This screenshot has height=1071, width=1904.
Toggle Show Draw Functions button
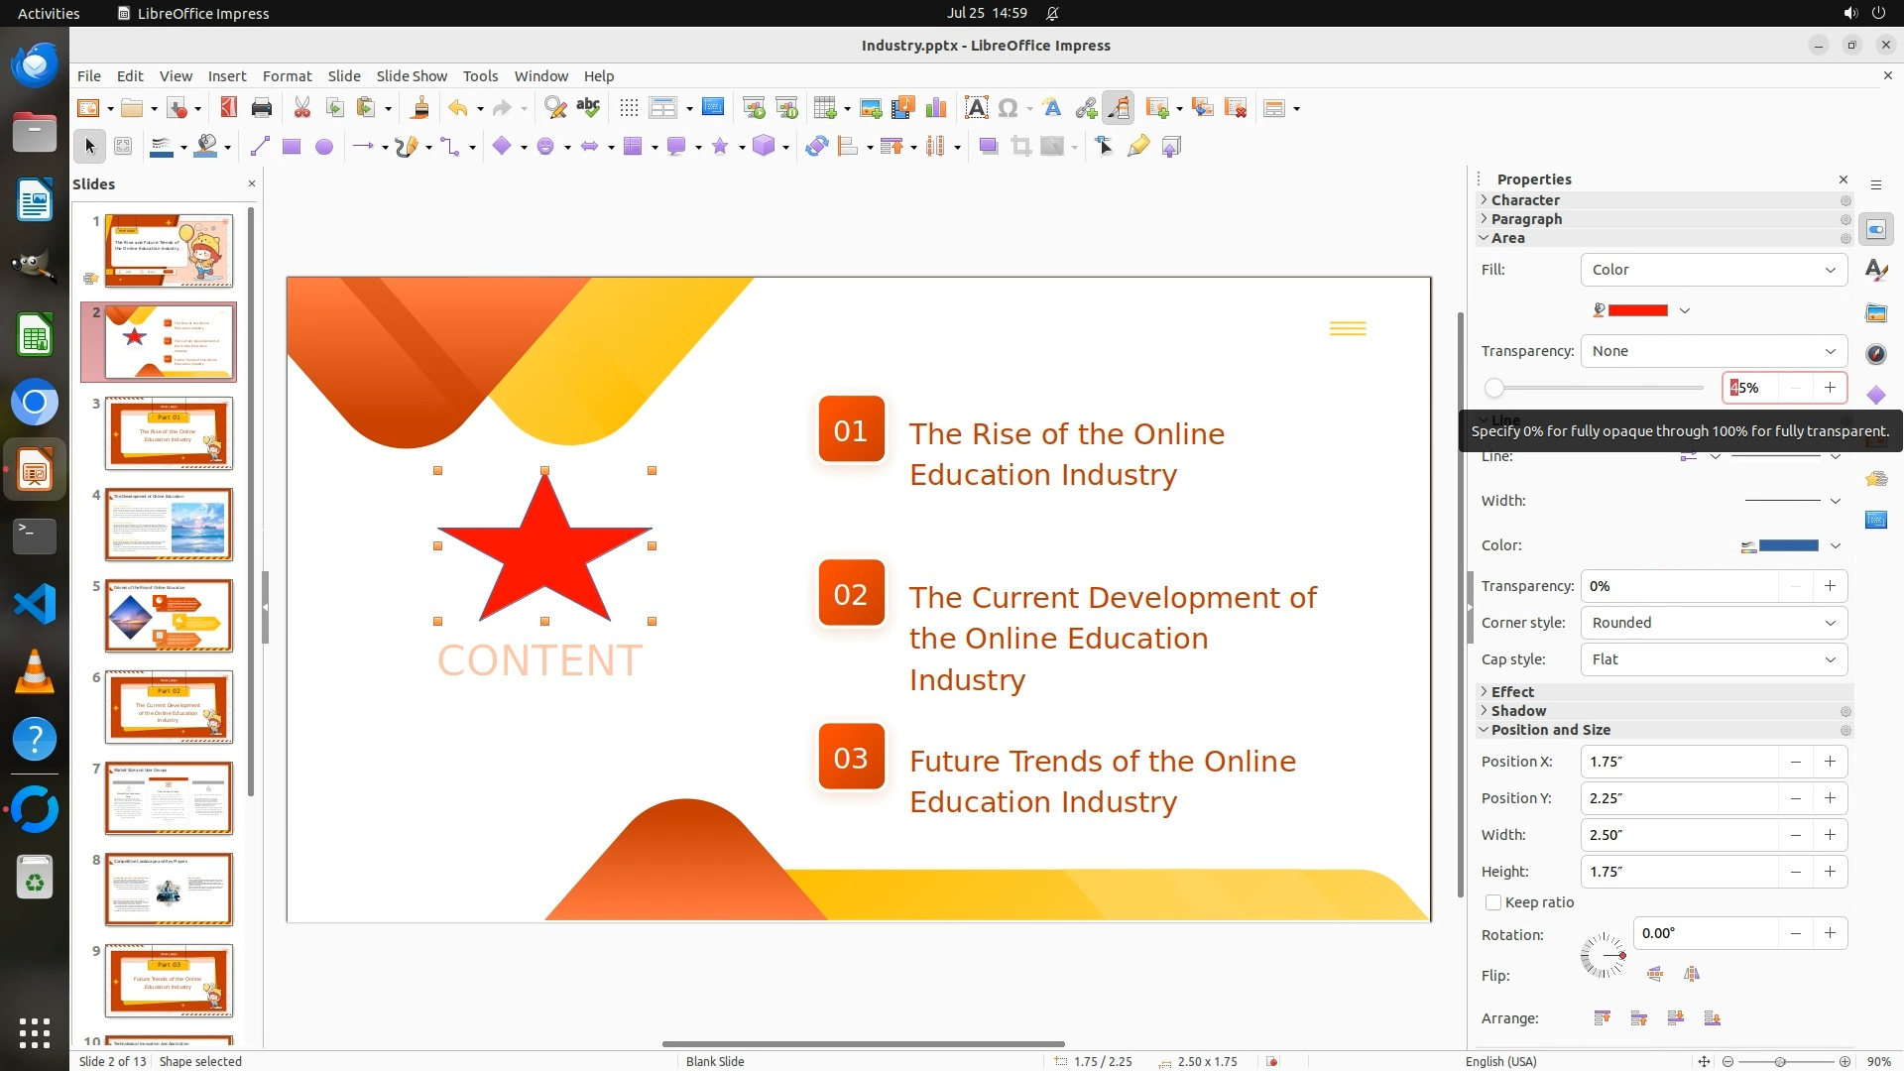[1119, 108]
